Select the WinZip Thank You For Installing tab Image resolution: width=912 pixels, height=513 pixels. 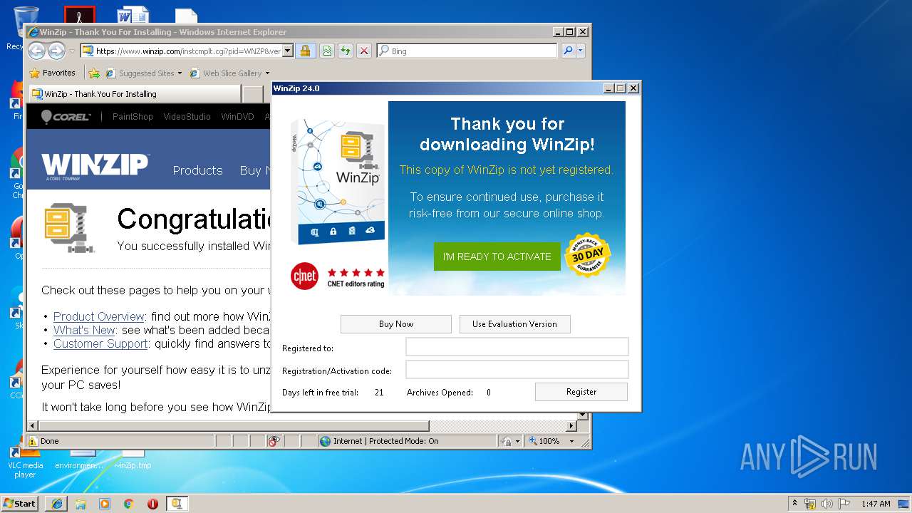(x=134, y=93)
